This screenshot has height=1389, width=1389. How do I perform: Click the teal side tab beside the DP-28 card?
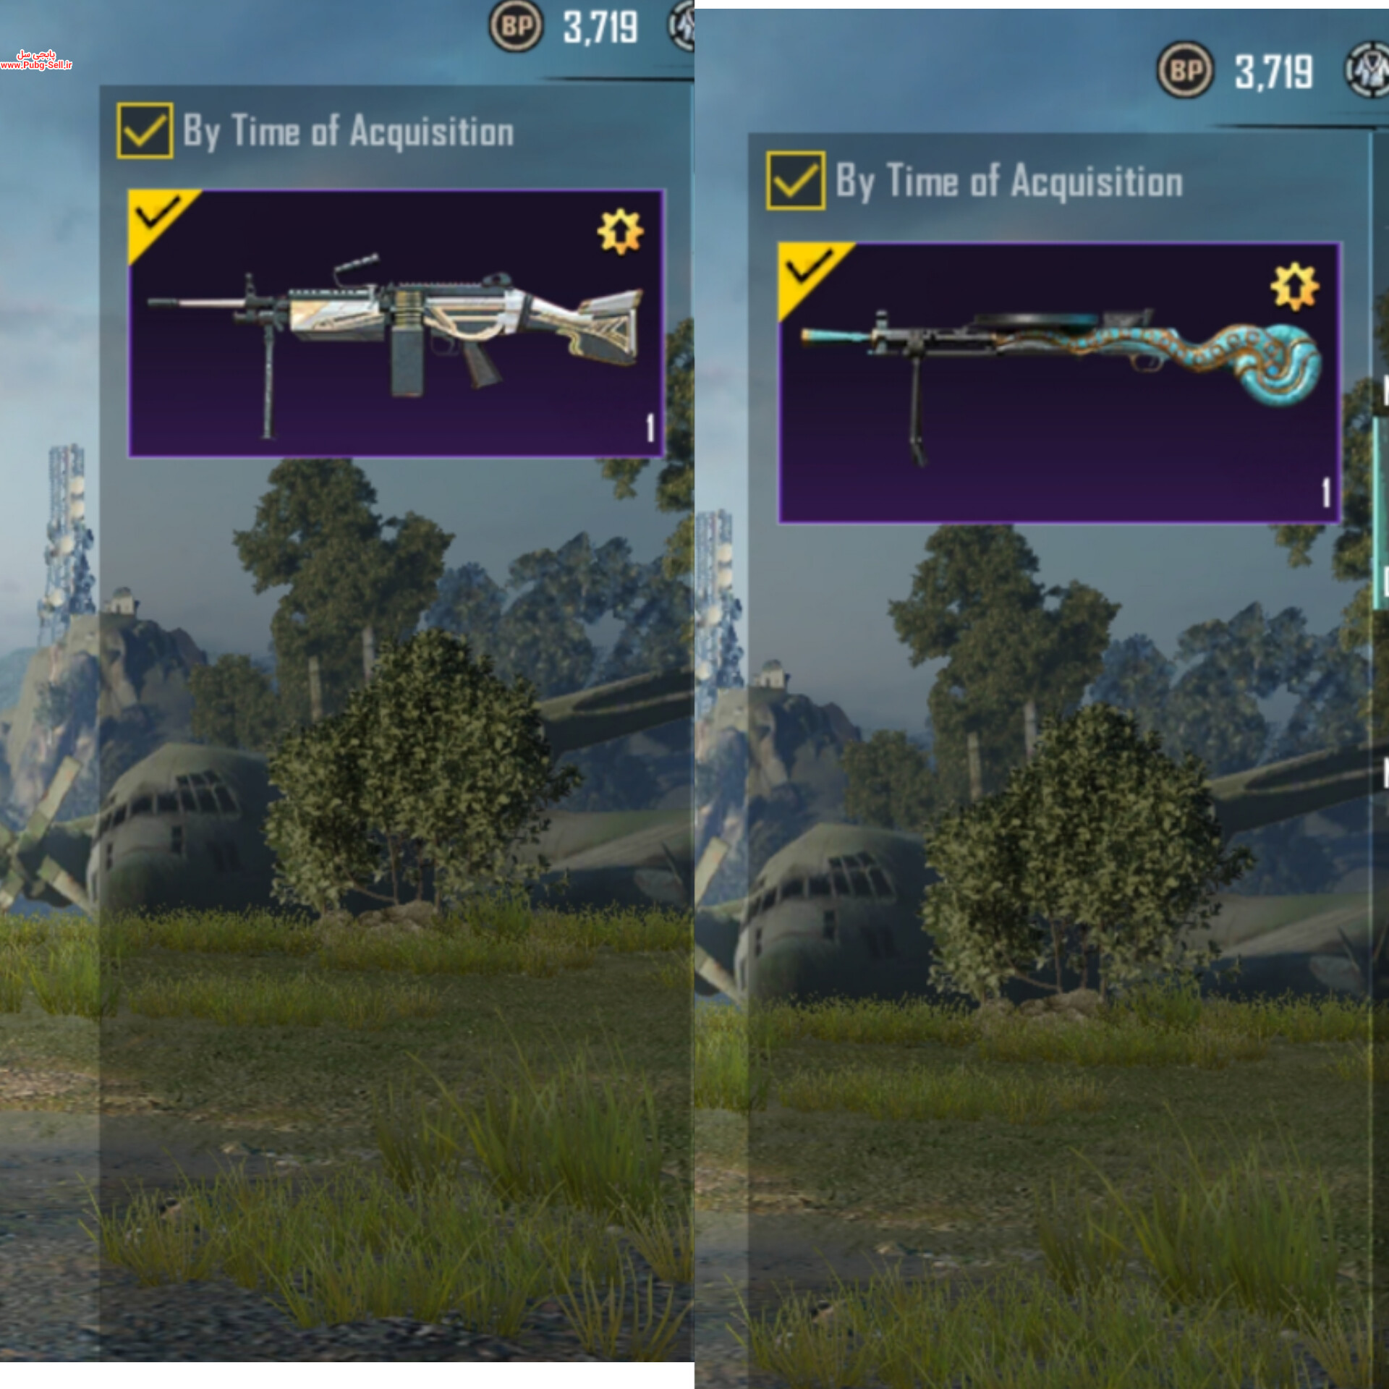(x=1380, y=514)
